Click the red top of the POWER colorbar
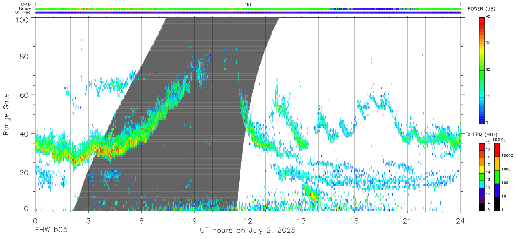The height and width of the screenshot is (239, 518). coord(482,19)
